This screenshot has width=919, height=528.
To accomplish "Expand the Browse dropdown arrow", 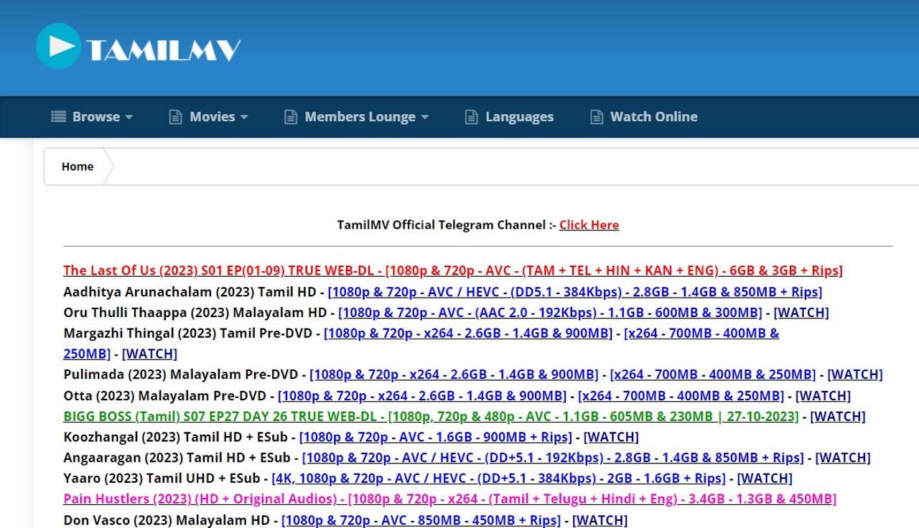I will point(129,117).
